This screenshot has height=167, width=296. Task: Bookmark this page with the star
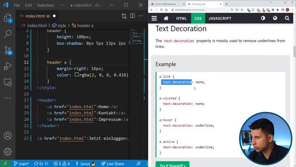pyautogui.click(x=242, y=10)
